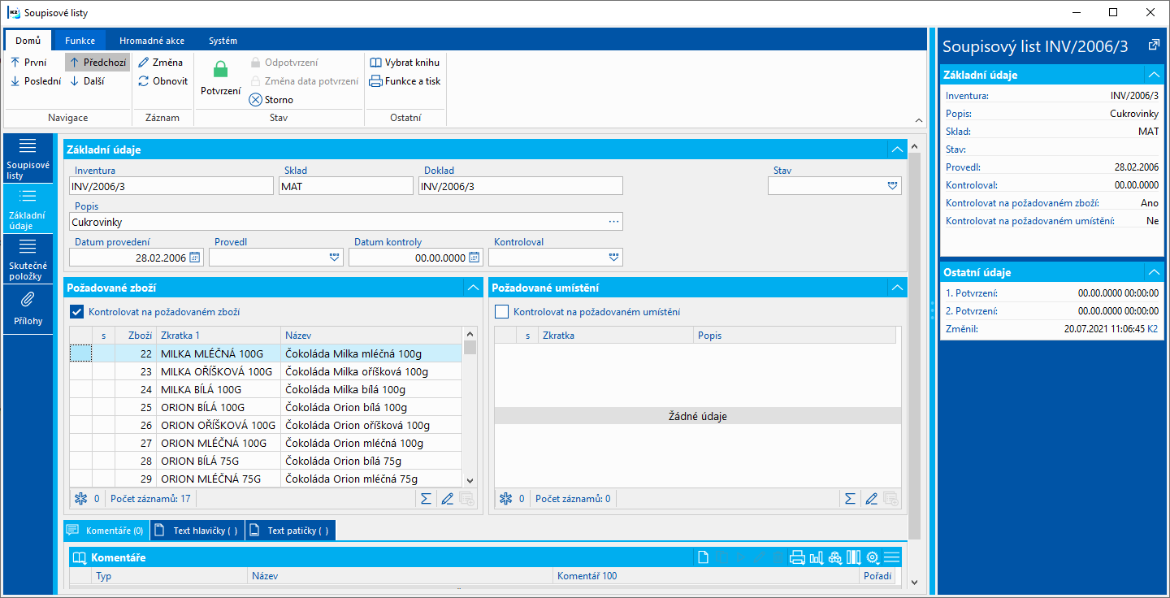Open the gear settings in Komentáře toolbar
The height and width of the screenshot is (598, 1170).
[x=873, y=557]
